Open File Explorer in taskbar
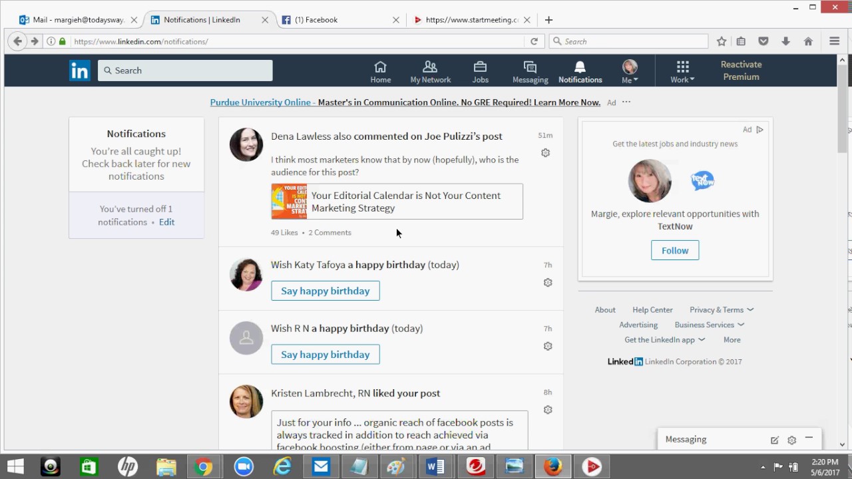The image size is (852, 479). point(166,467)
